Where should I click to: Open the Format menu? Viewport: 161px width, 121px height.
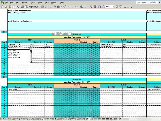click(32, 3)
